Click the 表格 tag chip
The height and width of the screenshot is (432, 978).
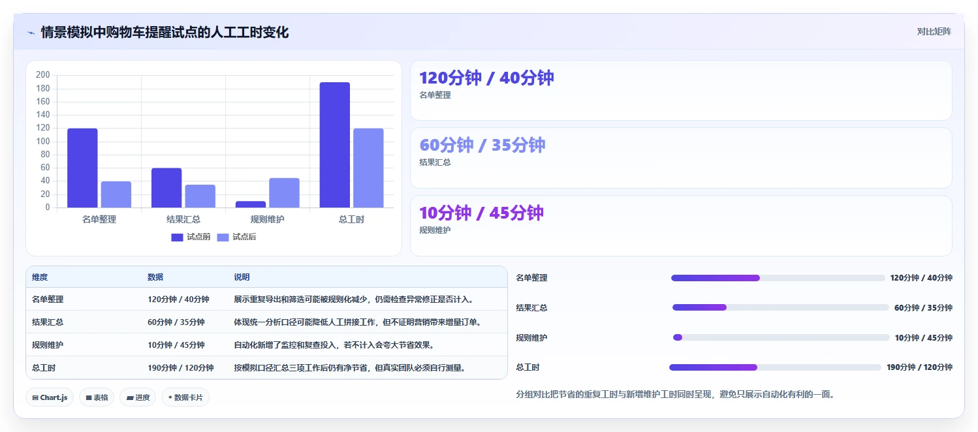[97, 397]
